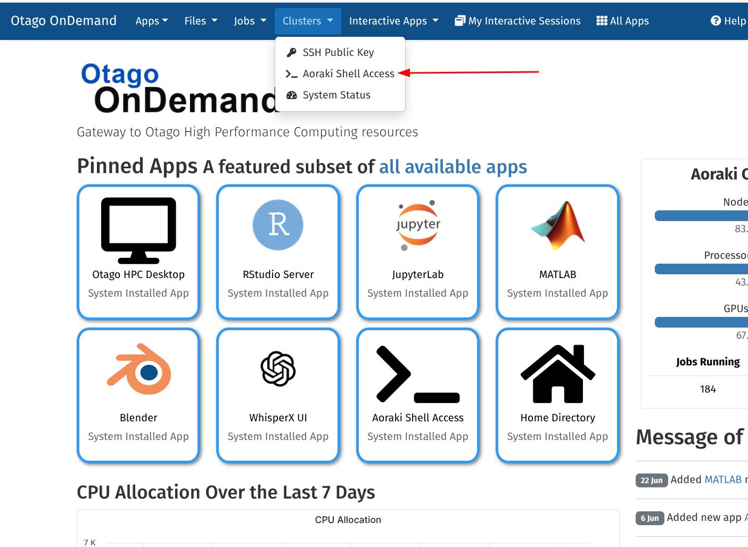Select System Status menu entry
Image resolution: width=748 pixels, height=547 pixels.
click(340, 95)
